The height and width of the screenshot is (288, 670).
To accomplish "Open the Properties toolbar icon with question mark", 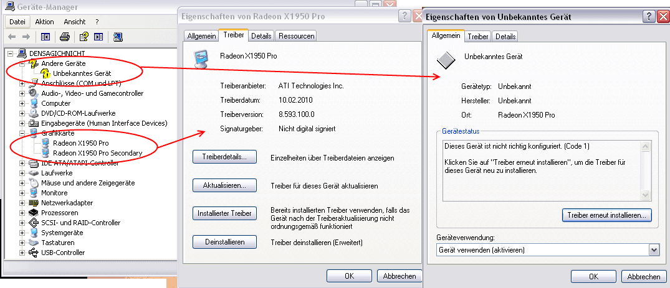I will [84, 37].
